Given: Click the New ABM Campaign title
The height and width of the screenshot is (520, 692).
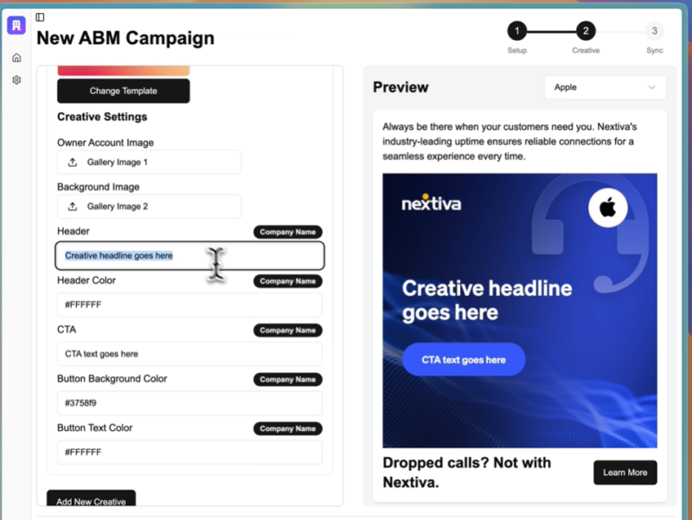Looking at the screenshot, I should coord(125,38).
